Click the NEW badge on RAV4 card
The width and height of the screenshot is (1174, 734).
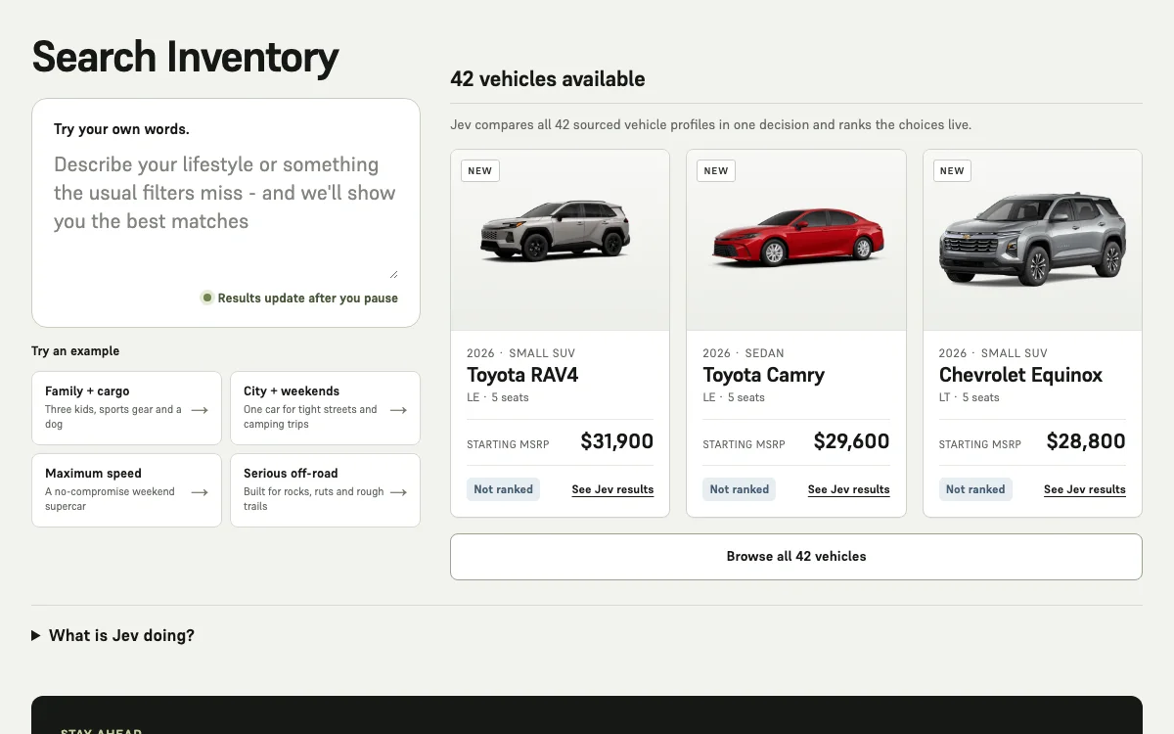point(480,170)
